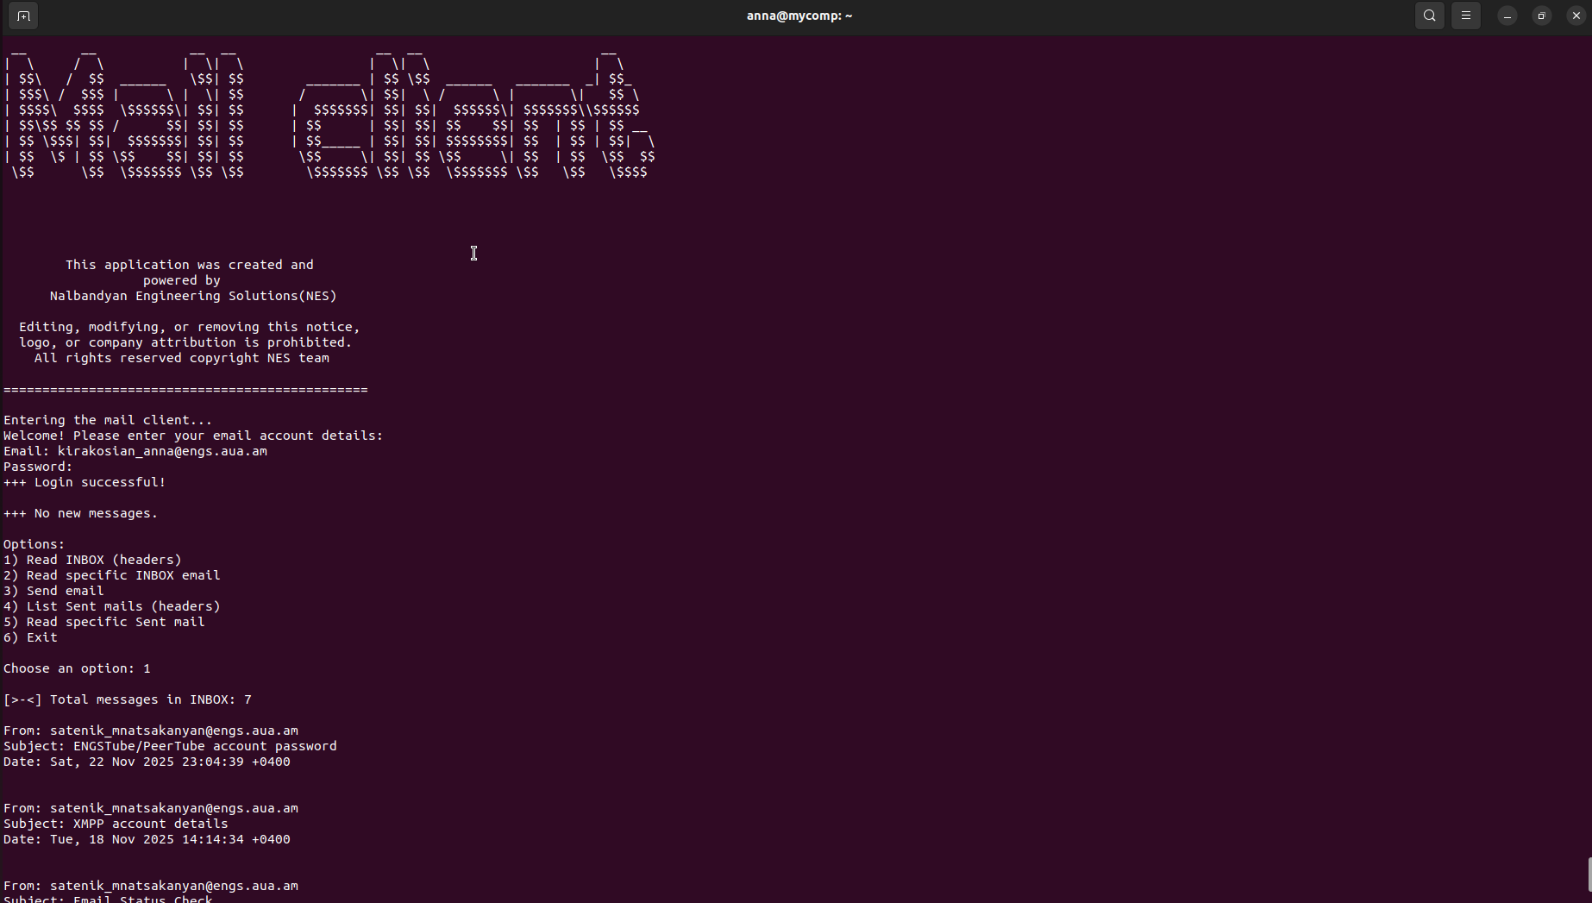Click the 'Choose an option: 1' line
This screenshot has width=1592, height=903.
[x=77, y=669]
